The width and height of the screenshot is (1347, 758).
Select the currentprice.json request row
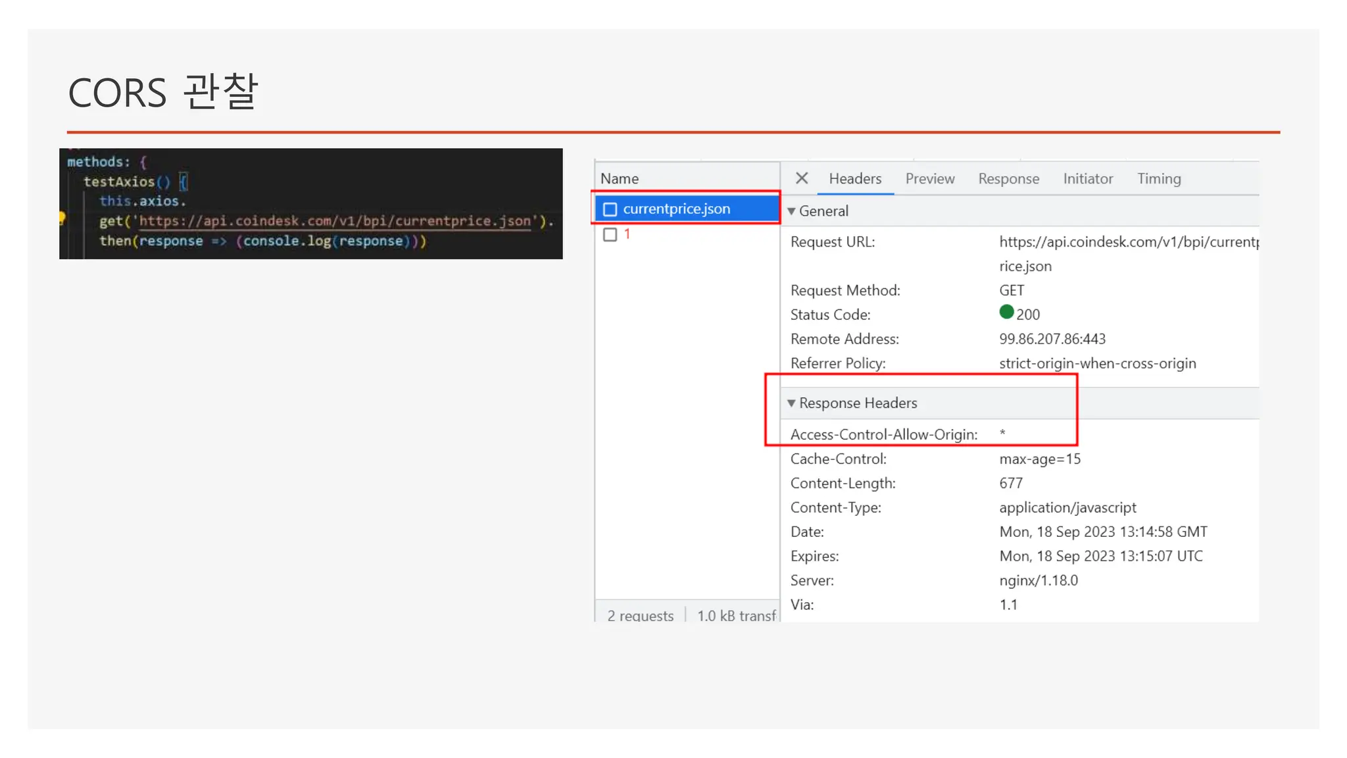pyautogui.click(x=676, y=209)
